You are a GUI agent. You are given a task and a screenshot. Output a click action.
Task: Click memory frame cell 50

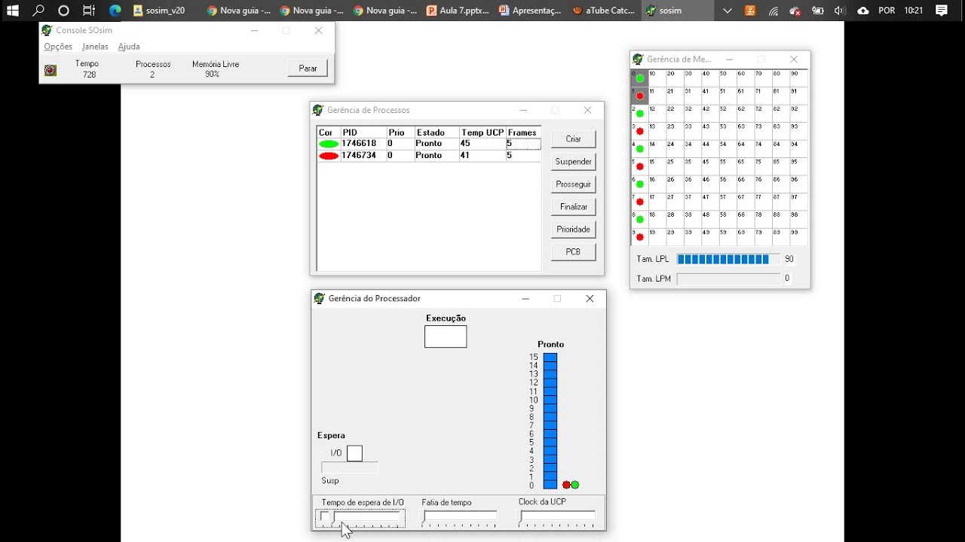(728, 78)
